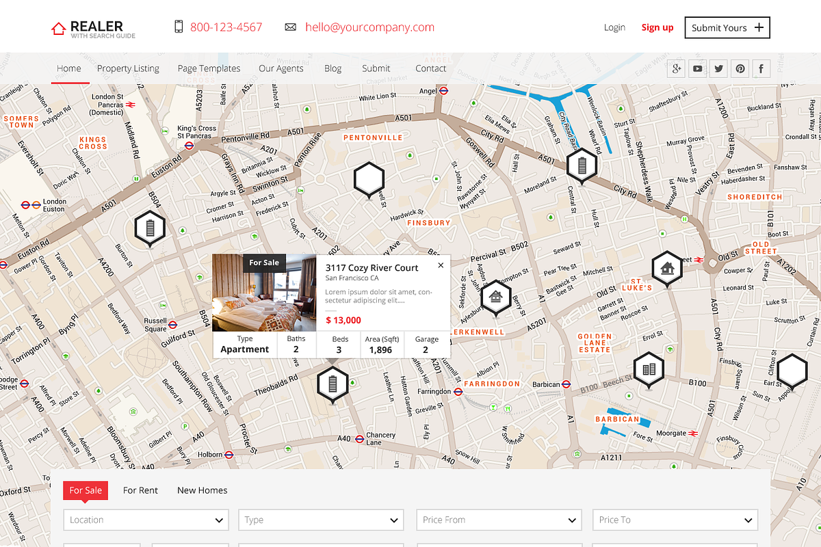Viewport: 821px width, 547px height.
Task: Open the Google Plus social icon
Action: coord(677,68)
